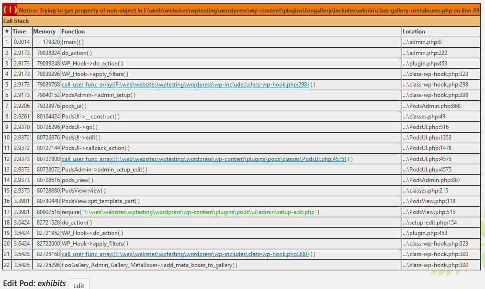Click location ...\classes.php:49
The width and height of the screenshot is (485, 289).
point(424,117)
